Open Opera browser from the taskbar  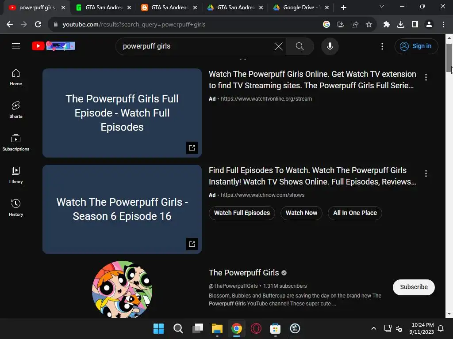tap(256, 328)
